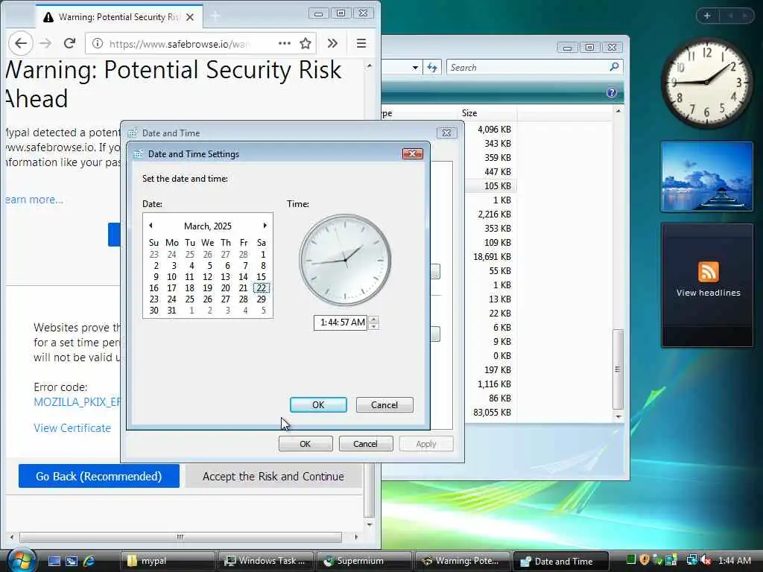The height and width of the screenshot is (572, 763).
Task: Click the taskbar clock showing 1:44 AM
Action: tap(734, 560)
